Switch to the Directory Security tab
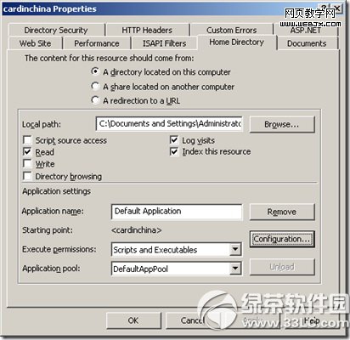Screen dimensions: 350x340 (56, 30)
